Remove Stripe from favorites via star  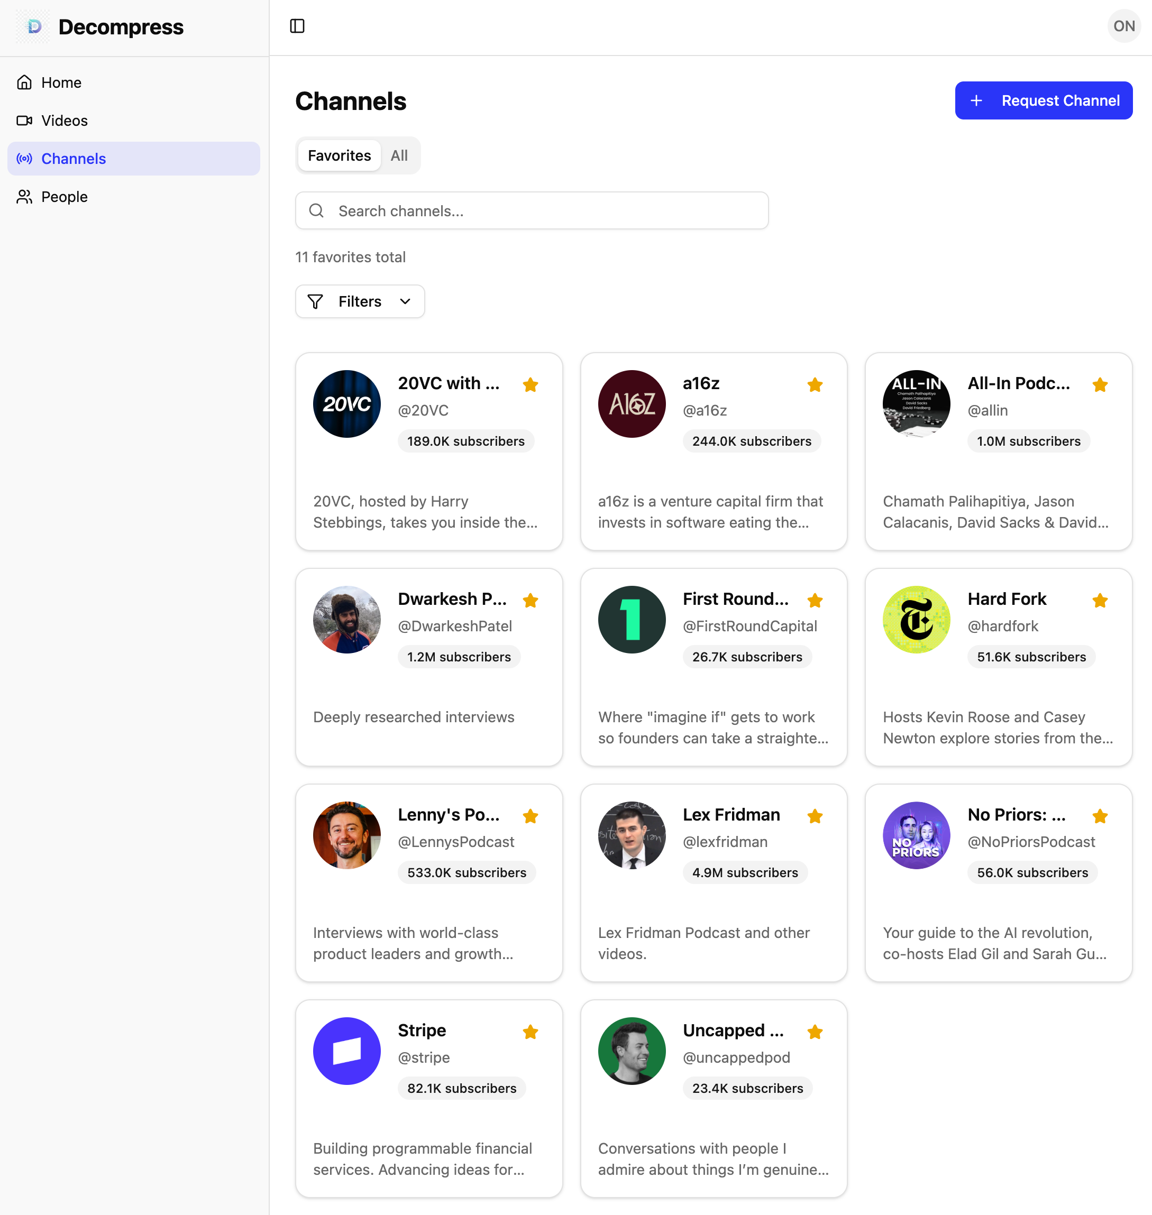[x=530, y=1032]
